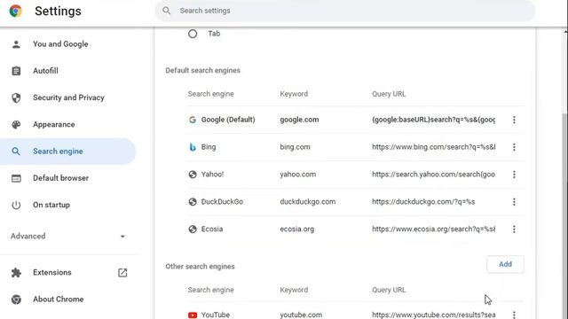Focus the Search settings input field
The height and width of the screenshot is (319, 568).
pyautogui.click(x=345, y=11)
